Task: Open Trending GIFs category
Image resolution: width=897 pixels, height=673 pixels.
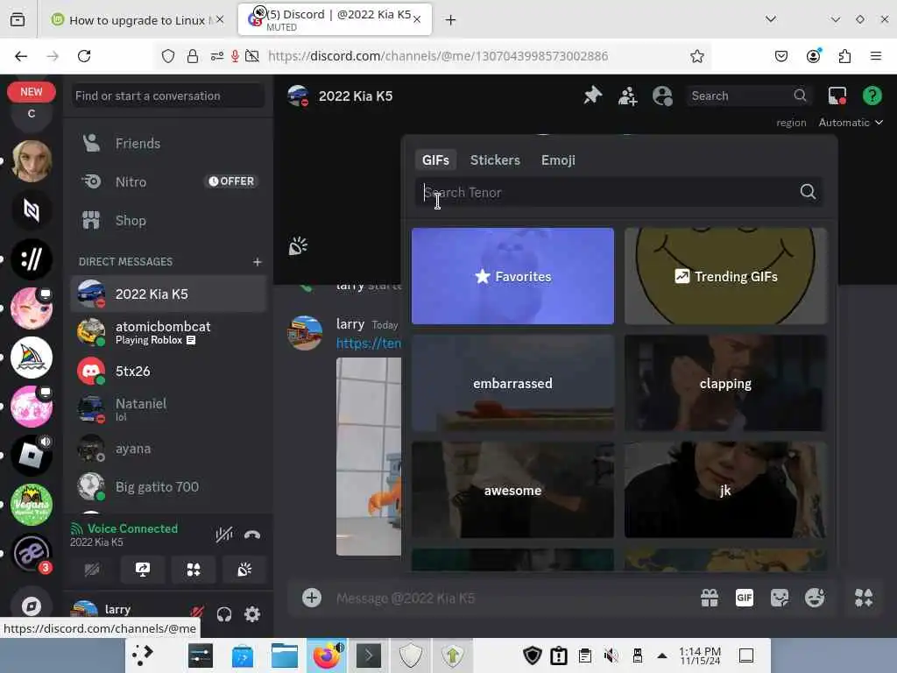Action: tap(725, 276)
